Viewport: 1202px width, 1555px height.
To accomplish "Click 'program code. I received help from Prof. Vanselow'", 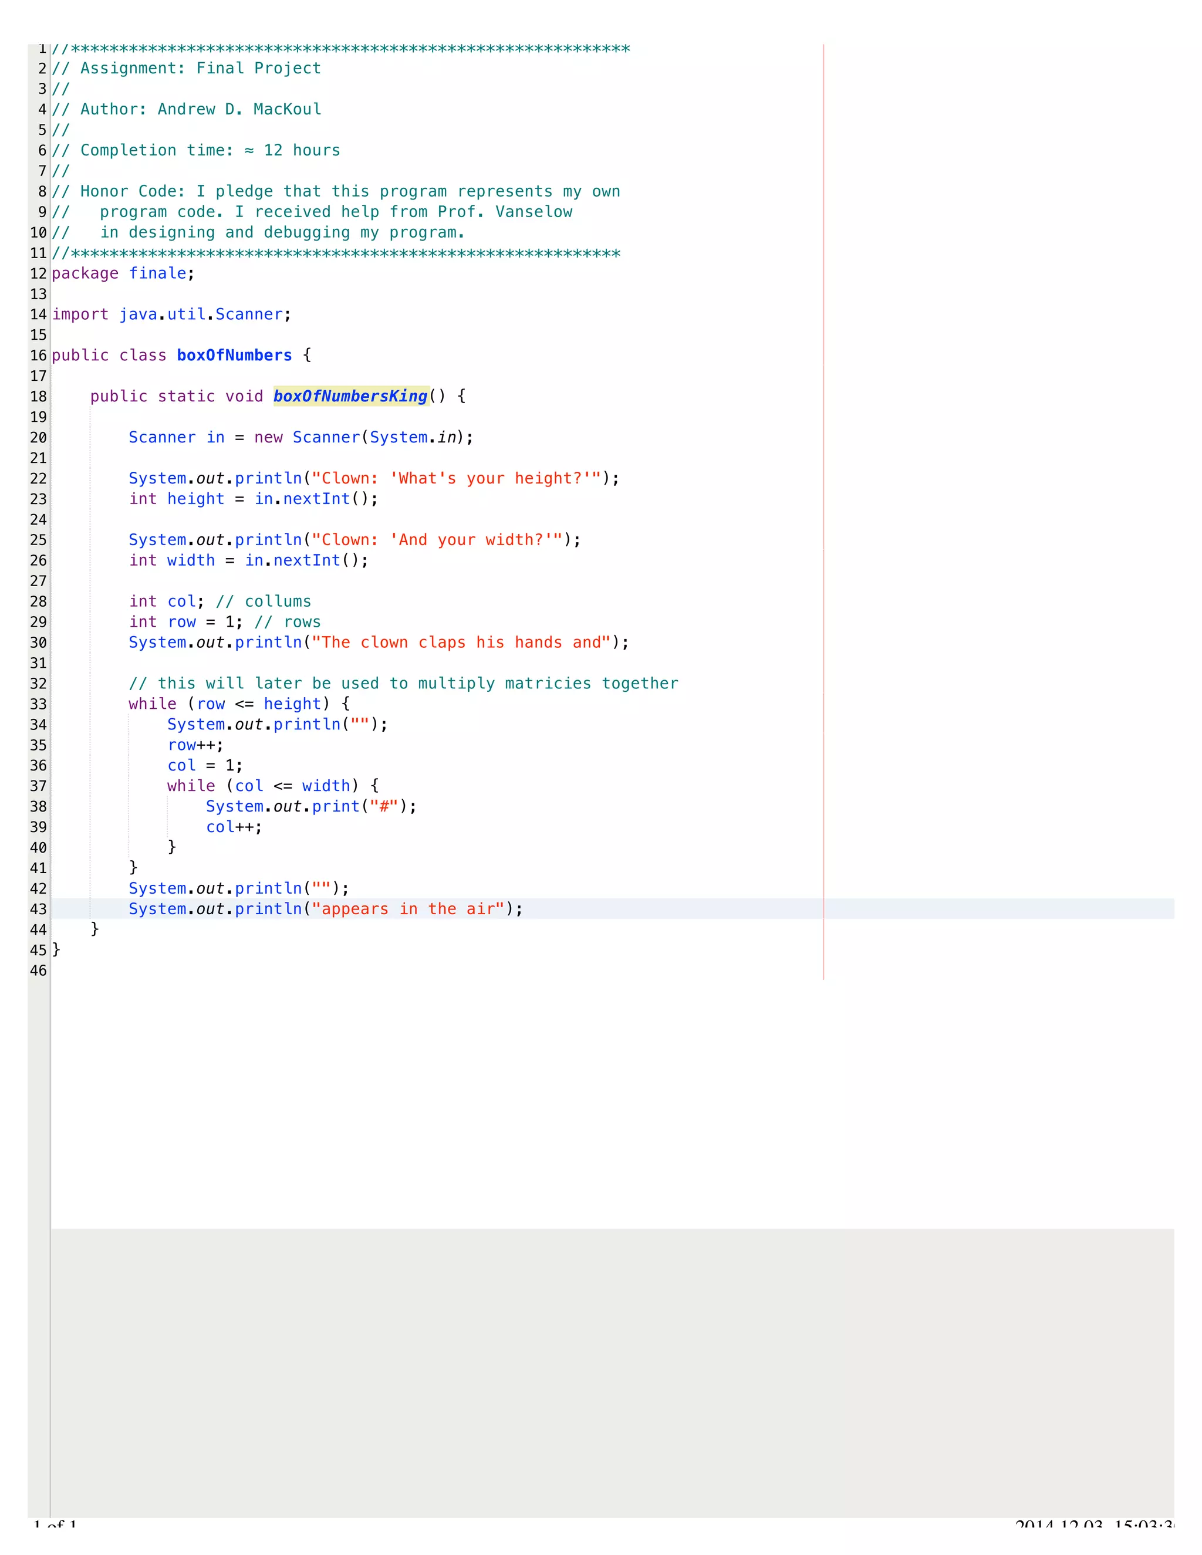I will pos(336,212).
